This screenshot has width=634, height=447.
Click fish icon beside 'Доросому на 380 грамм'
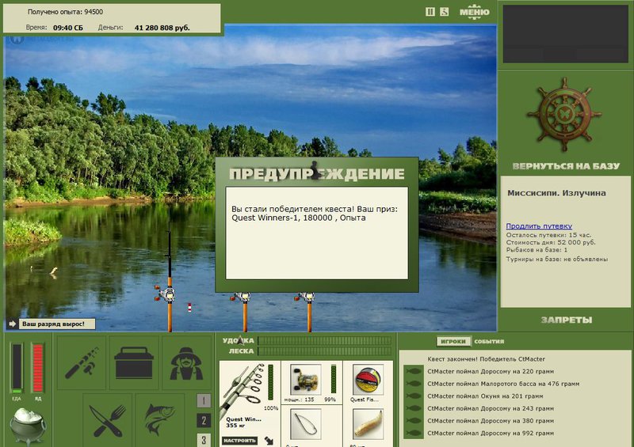(x=413, y=421)
